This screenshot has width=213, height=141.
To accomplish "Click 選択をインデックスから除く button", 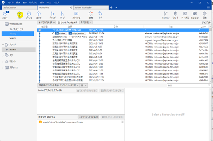I will (112, 91).
